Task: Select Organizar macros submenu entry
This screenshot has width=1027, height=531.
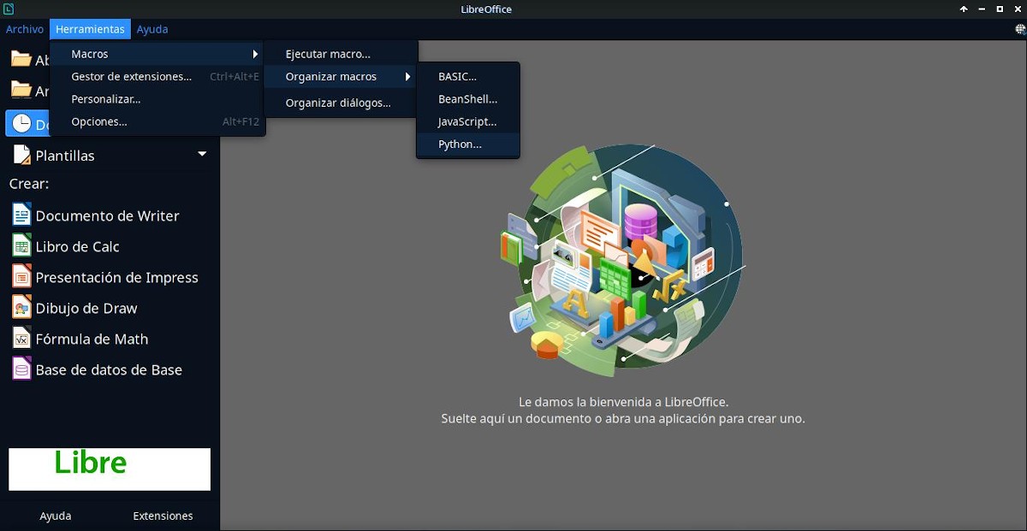Action: tap(340, 76)
